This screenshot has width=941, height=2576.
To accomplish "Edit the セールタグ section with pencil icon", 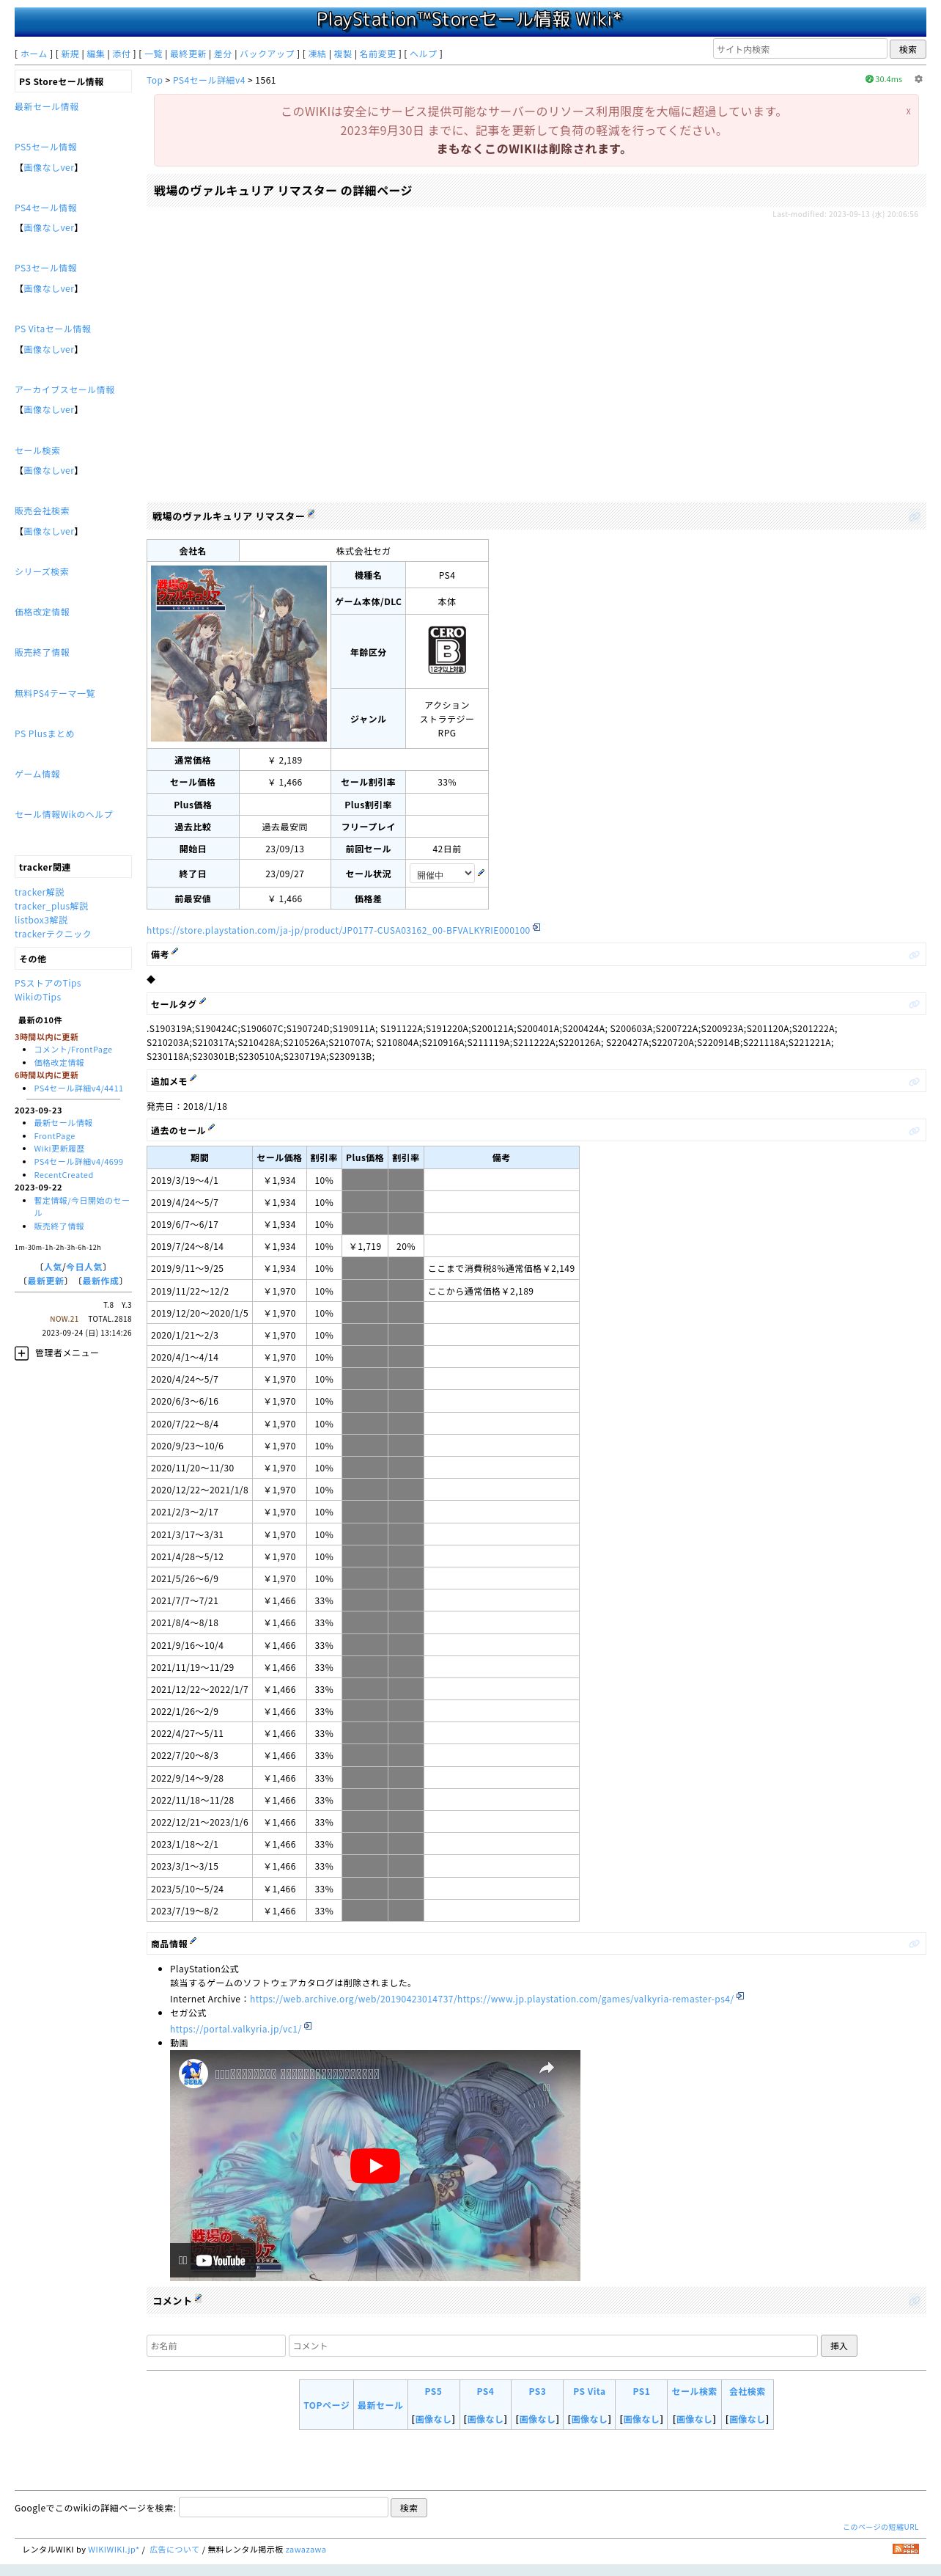I will coord(203,1000).
